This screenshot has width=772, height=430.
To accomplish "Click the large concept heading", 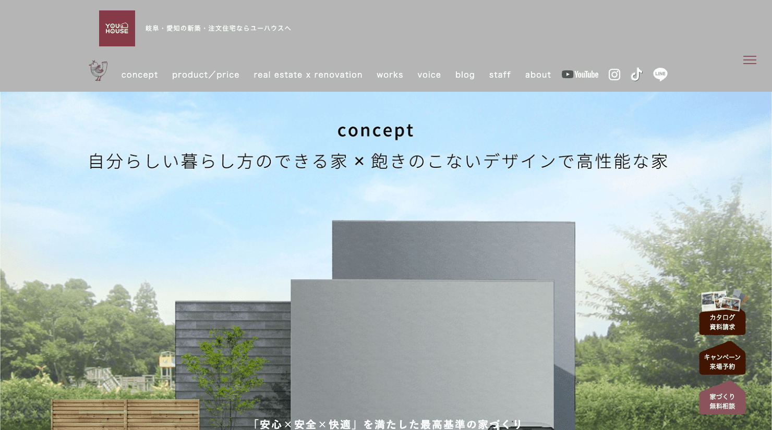I will [376, 131].
